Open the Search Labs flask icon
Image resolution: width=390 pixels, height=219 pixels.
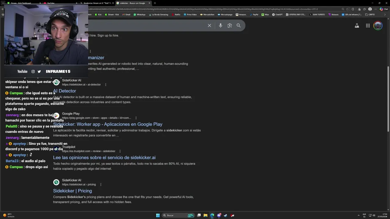point(357,26)
